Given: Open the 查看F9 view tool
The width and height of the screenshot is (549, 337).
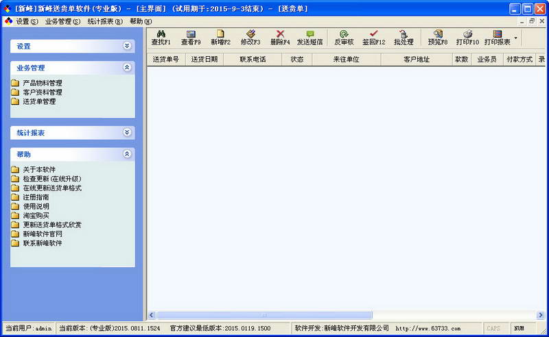Looking at the screenshot, I should tap(191, 38).
